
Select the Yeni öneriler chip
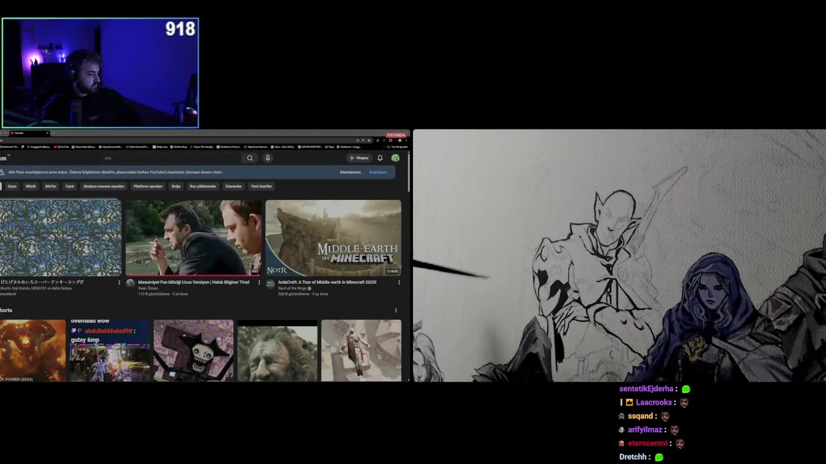coord(261,186)
